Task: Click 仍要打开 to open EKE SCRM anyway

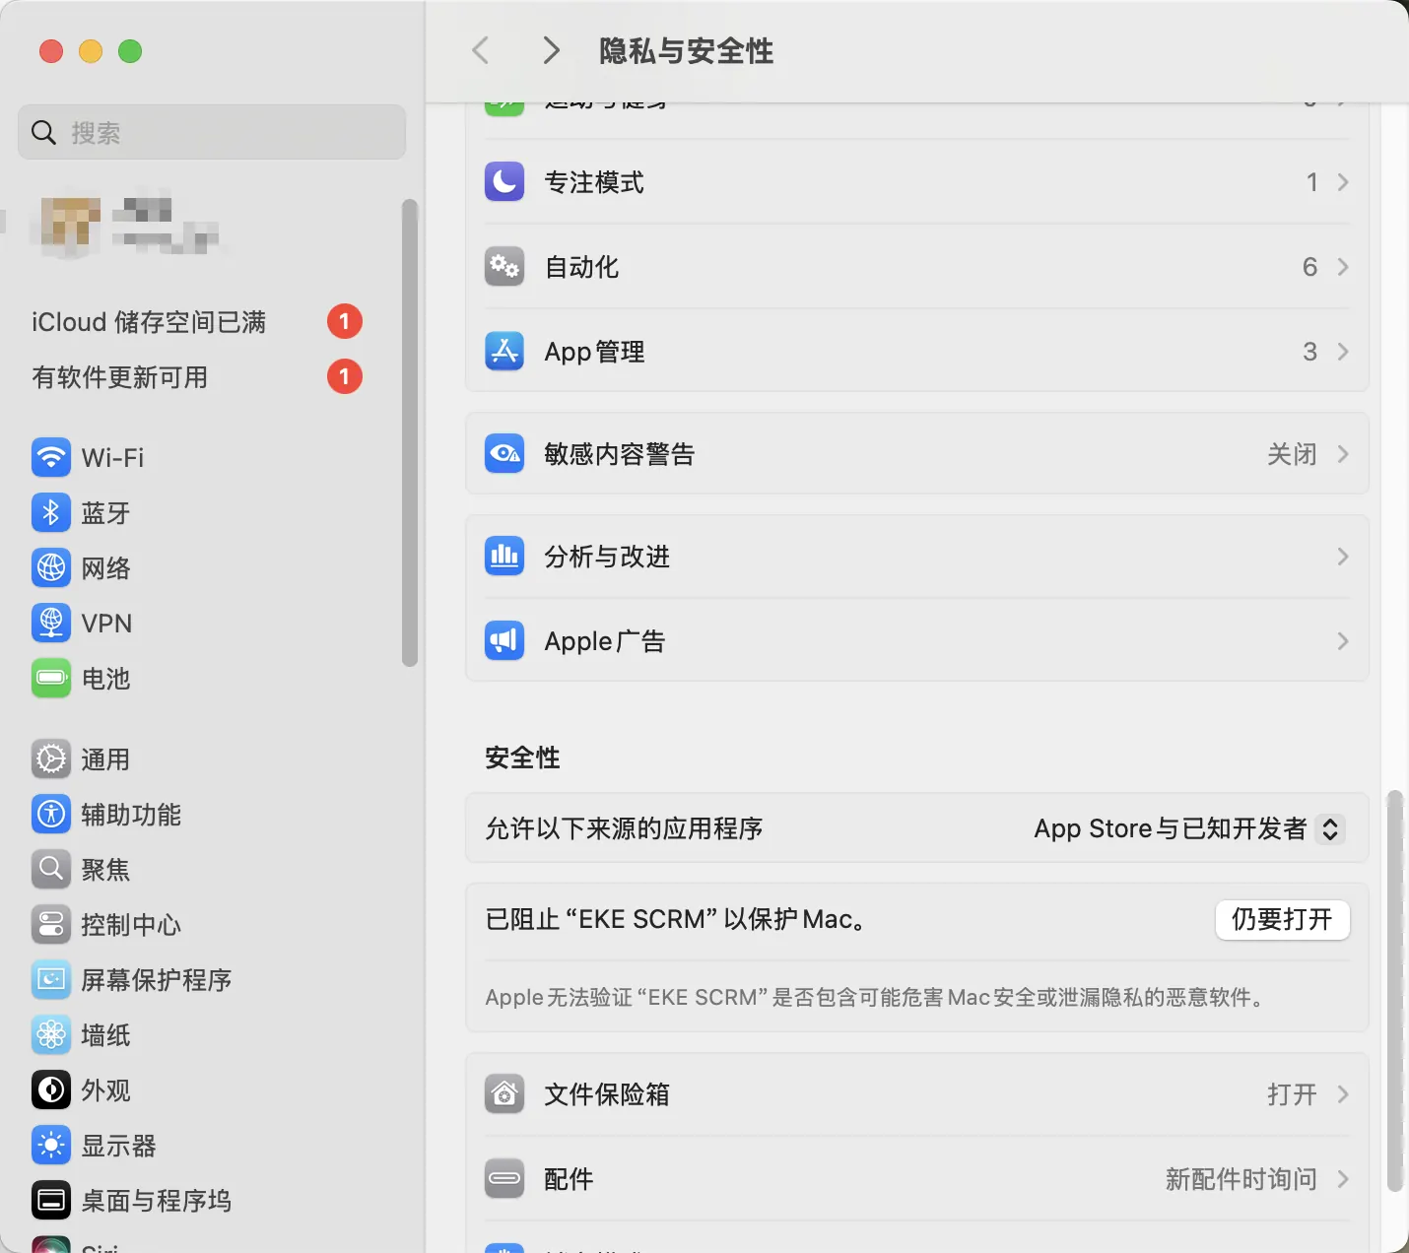Action: coord(1282,919)
